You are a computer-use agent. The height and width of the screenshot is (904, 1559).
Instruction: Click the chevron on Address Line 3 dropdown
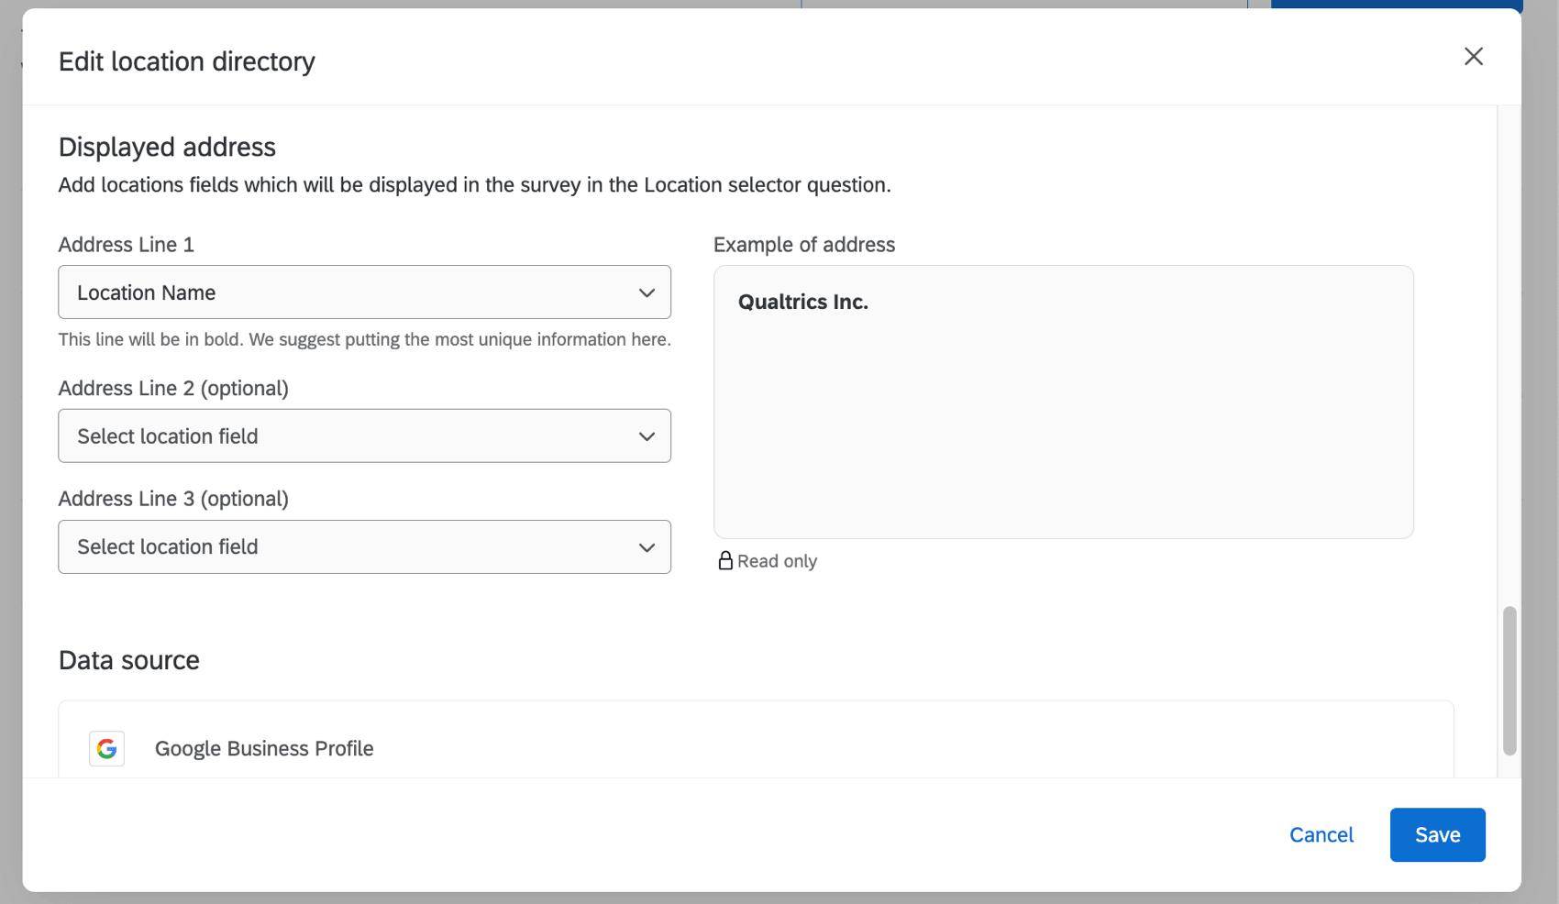click(647, 546)
